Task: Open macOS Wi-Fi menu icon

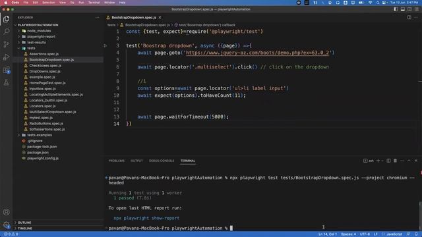Action: 371,3
